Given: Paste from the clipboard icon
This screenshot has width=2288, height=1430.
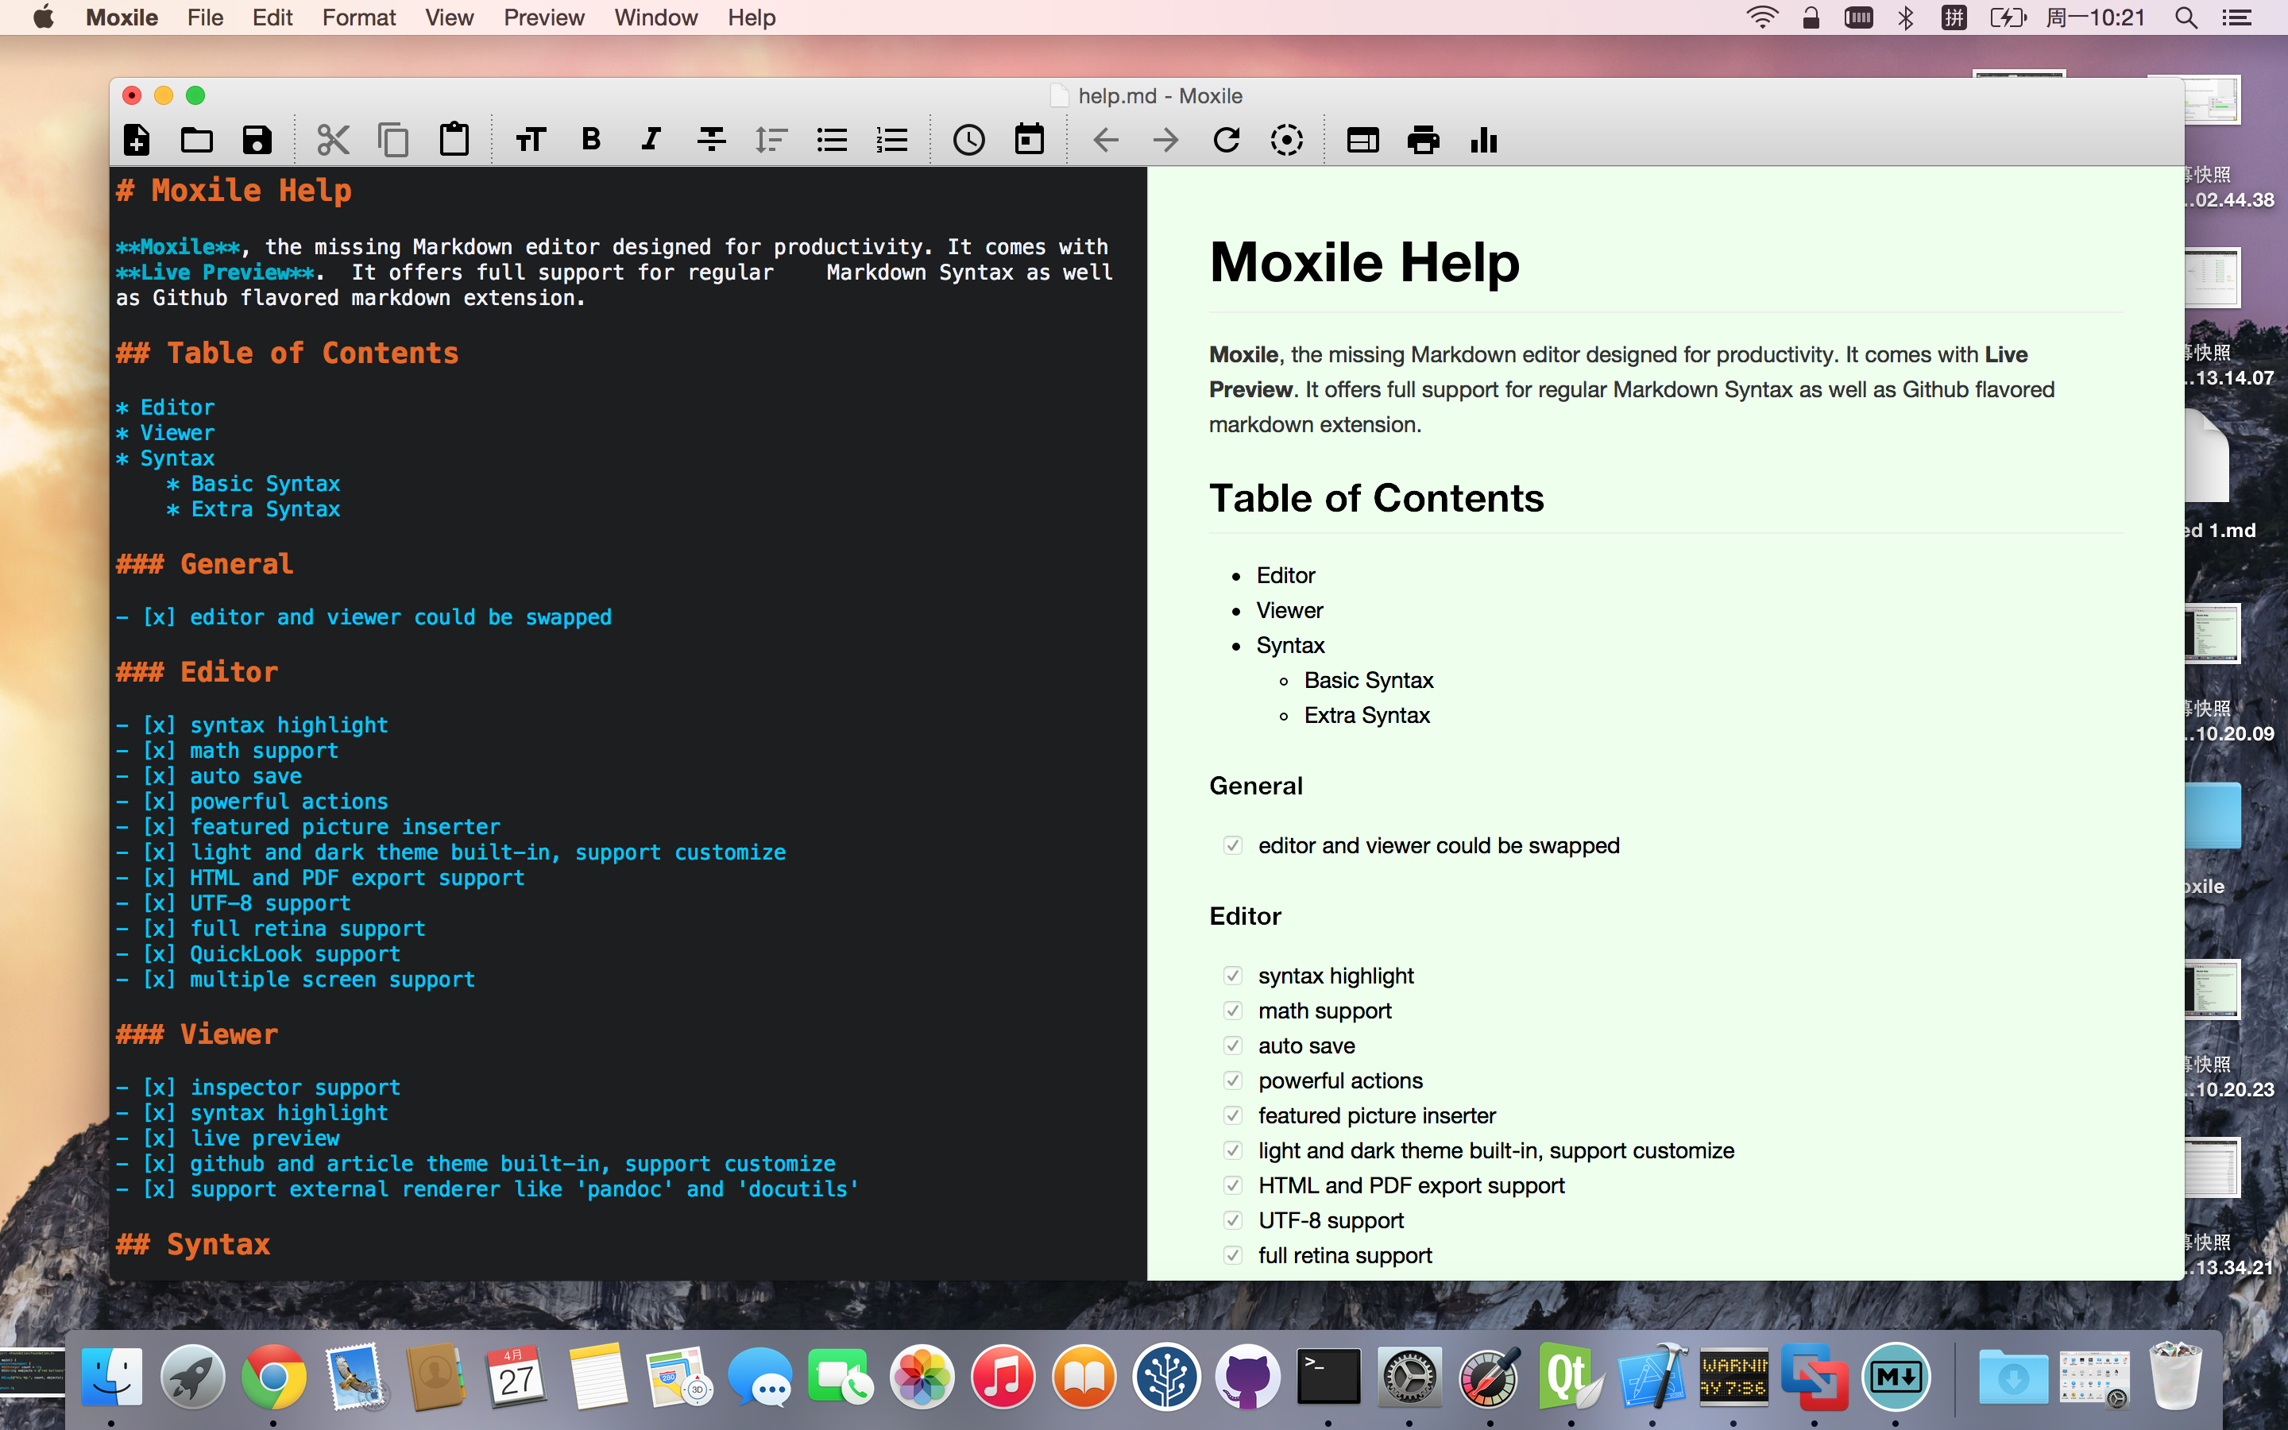Looking at the screenshot, I should pyautogui.click(x=454, y=139).
